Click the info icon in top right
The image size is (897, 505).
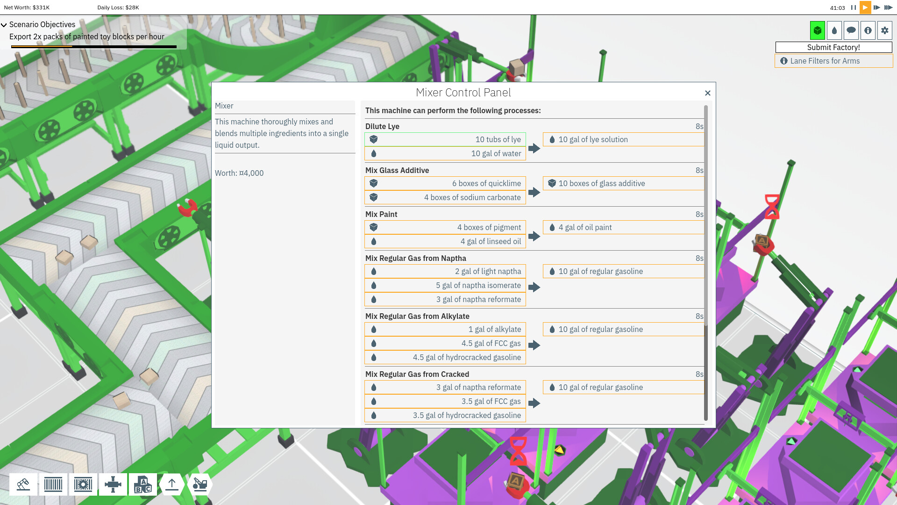pyautogui.click(x=868, y=30)
